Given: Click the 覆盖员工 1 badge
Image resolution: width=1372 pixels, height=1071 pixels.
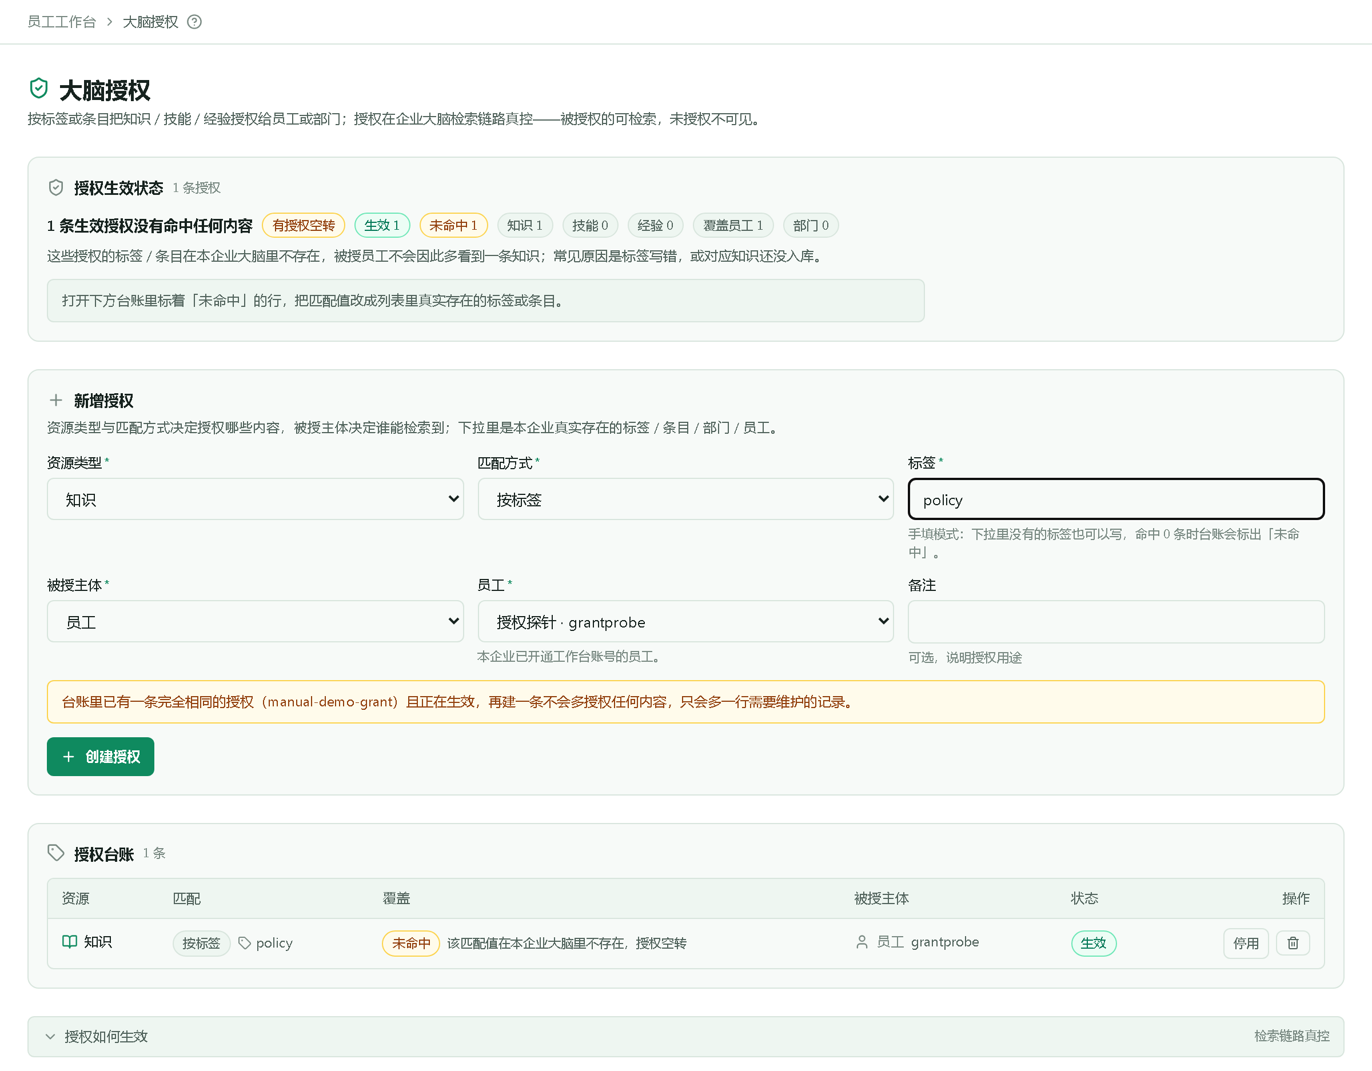Looking at the screenshot, I should [733, 226].
